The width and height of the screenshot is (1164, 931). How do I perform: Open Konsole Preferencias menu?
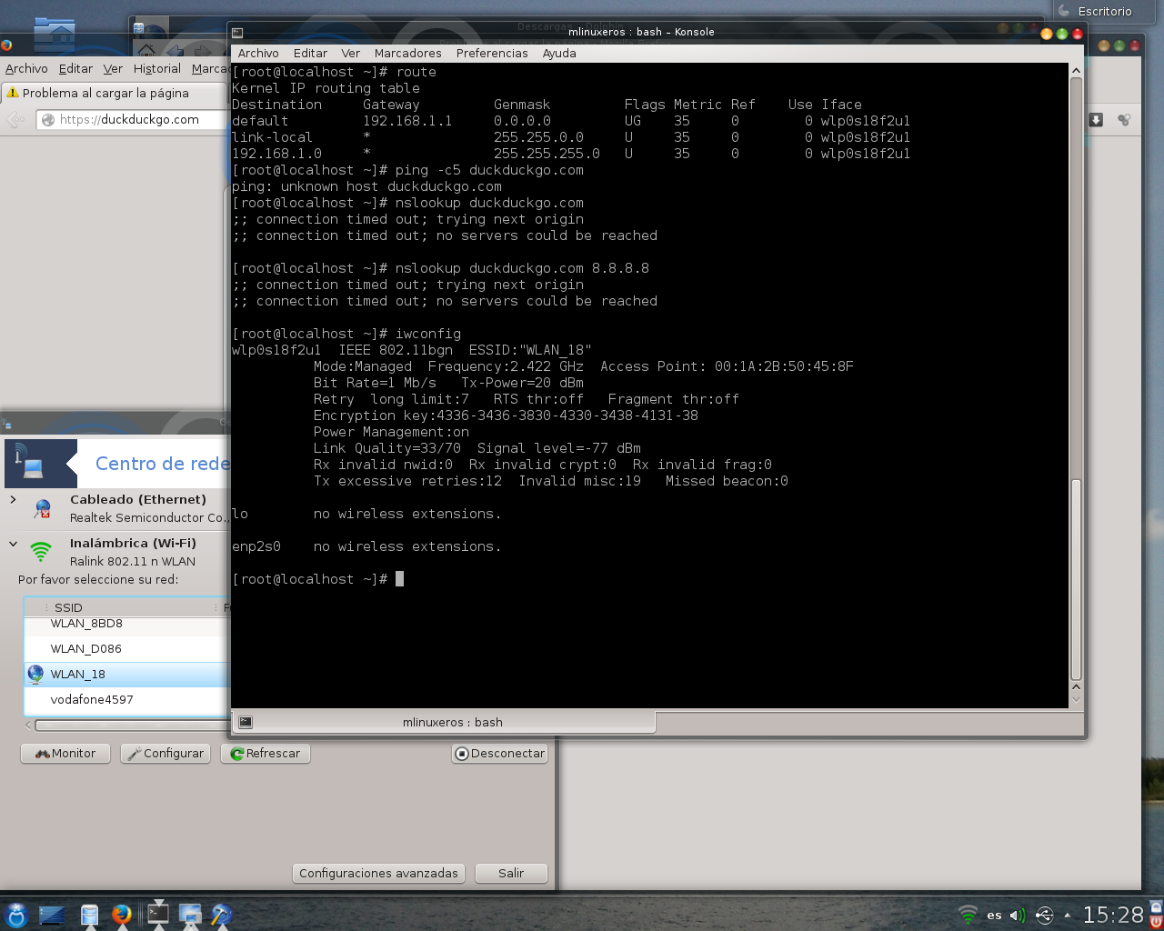[492, 53]
